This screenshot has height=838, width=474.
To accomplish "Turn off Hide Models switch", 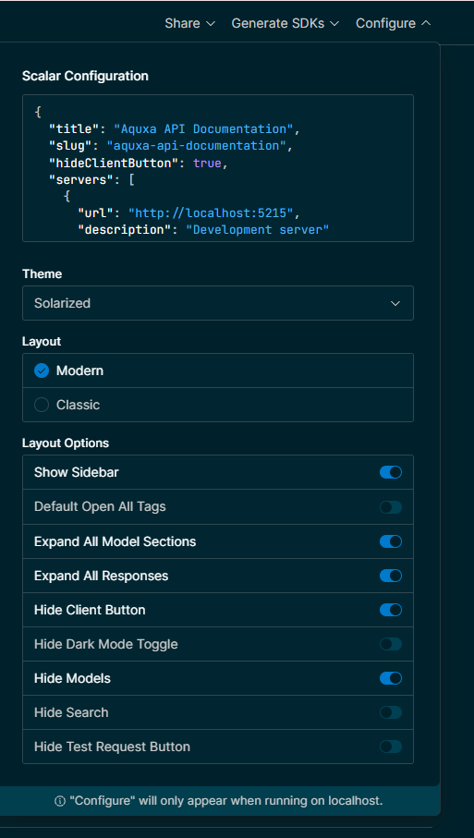I will click(391, 678).
